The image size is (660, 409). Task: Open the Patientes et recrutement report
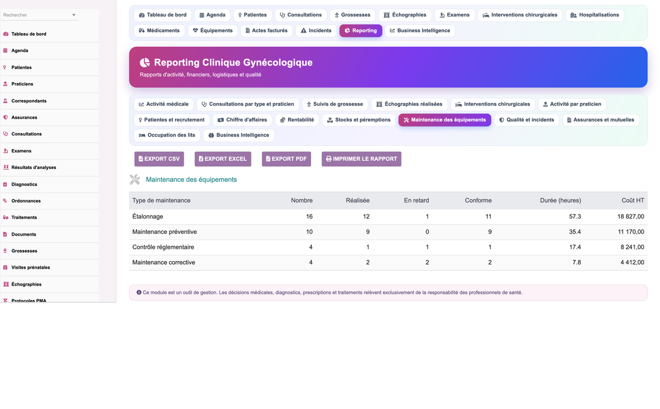pyautogui.click(x=172, y=119)
